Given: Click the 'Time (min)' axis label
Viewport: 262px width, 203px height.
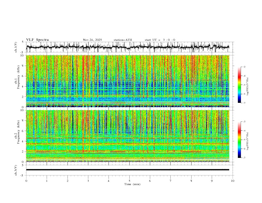Looking at the screenshot, I should pyautogui.click(x=132, y=184).
